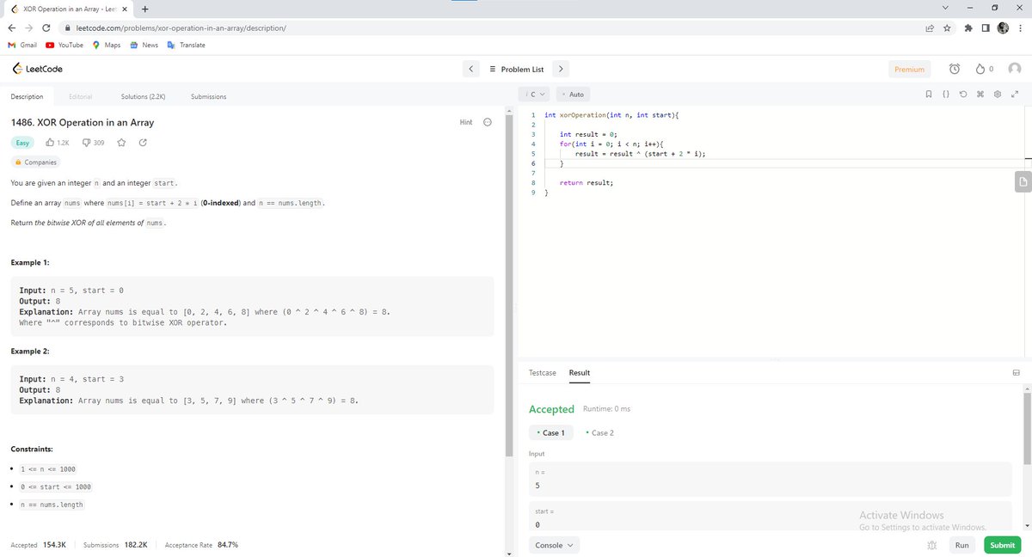
Task: Add problem to favorites star
Action: click(x=122, y=143)
